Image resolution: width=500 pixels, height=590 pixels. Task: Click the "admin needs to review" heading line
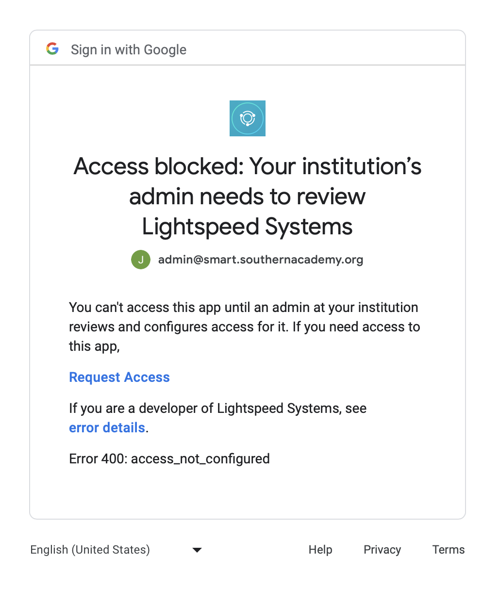(248, 197)
